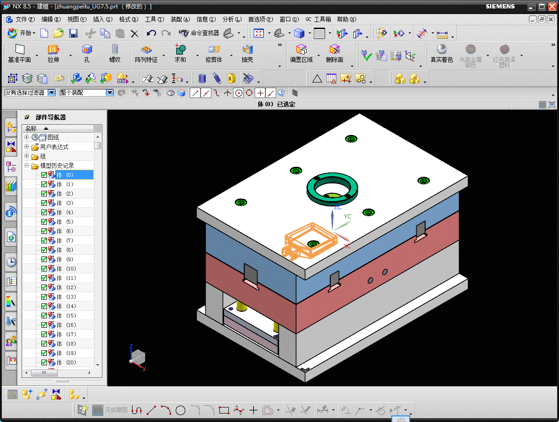Select the 孔 (Hole) feature tool
The image size is (559, 422).
[x=86, y=49]
